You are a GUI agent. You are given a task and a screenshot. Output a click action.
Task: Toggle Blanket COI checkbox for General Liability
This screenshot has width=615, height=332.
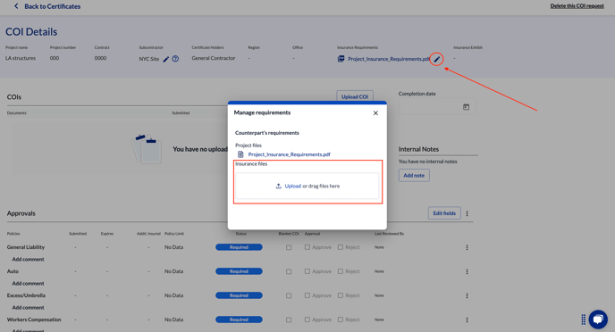pyautogui.click(x=289, y=247)
